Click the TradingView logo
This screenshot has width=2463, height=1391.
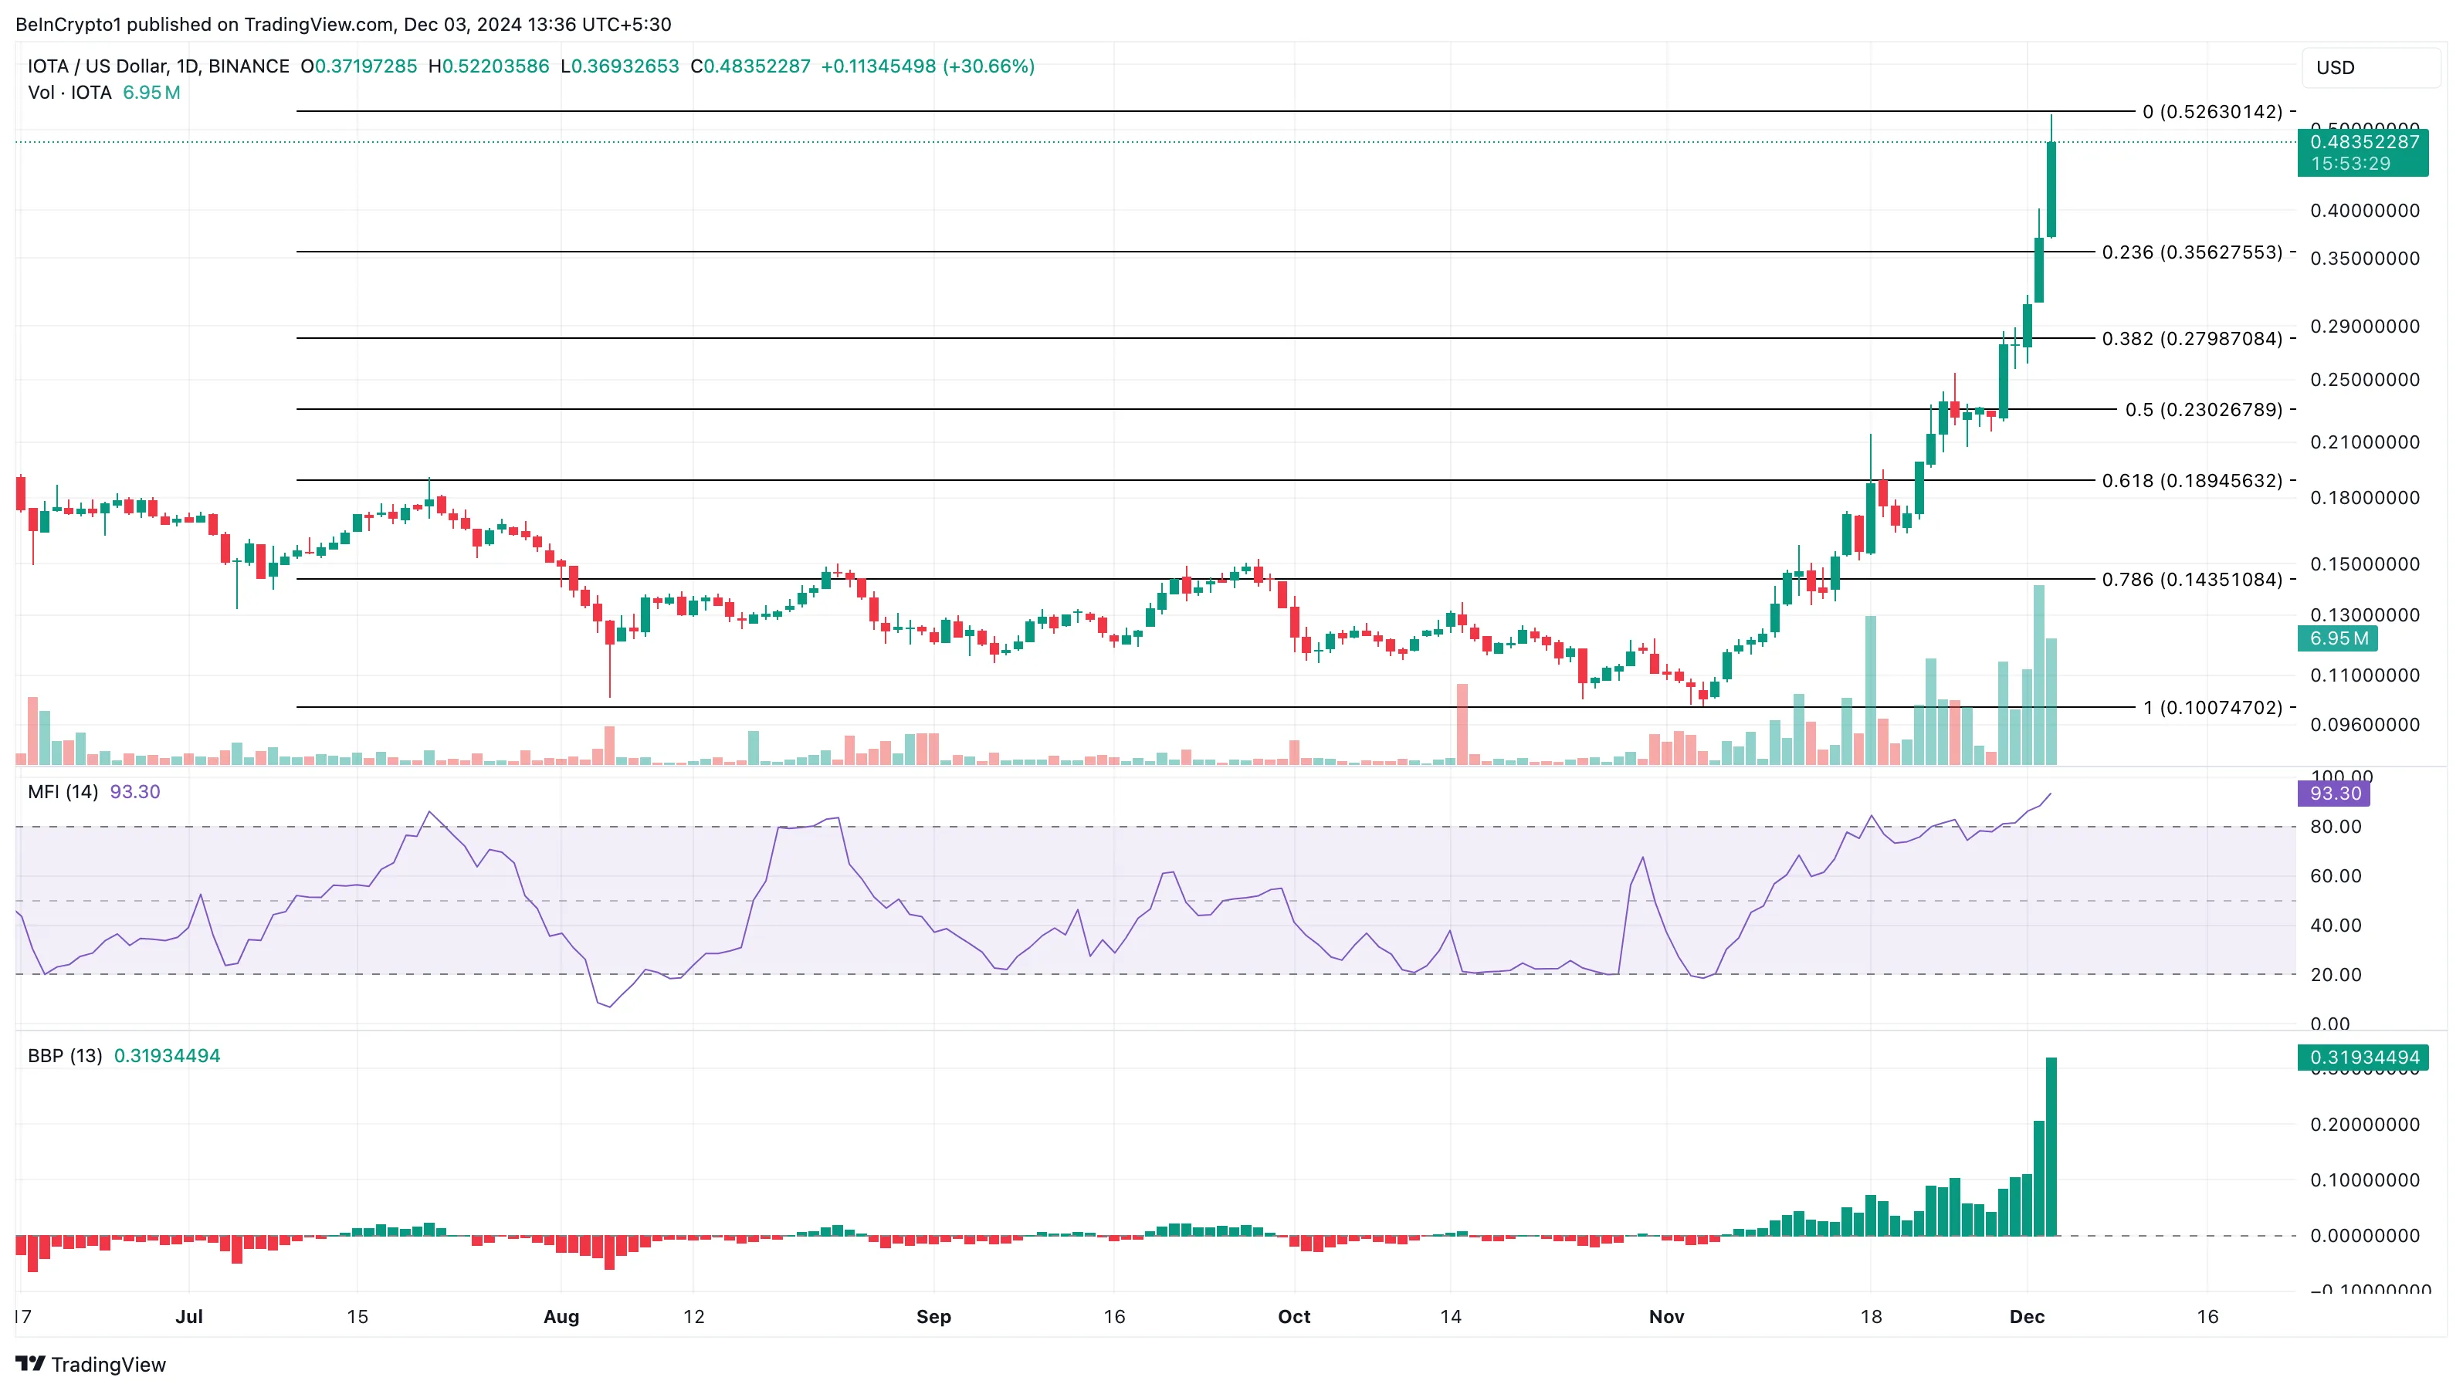click(91, 1364)
